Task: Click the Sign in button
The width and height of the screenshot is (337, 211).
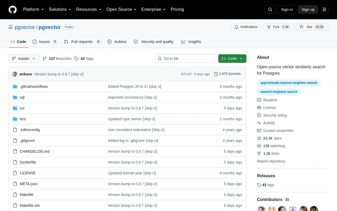Action: pyautogui.click(x=287, y=9)
